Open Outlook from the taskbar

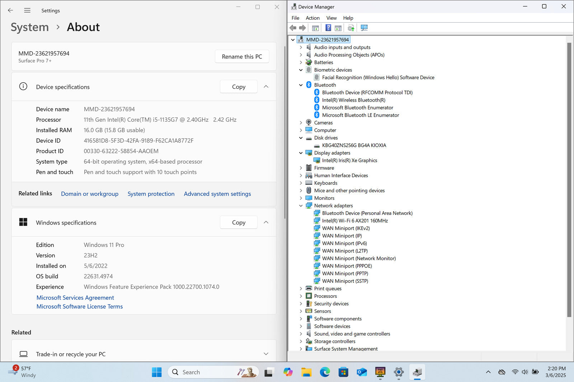pos(362,372)
